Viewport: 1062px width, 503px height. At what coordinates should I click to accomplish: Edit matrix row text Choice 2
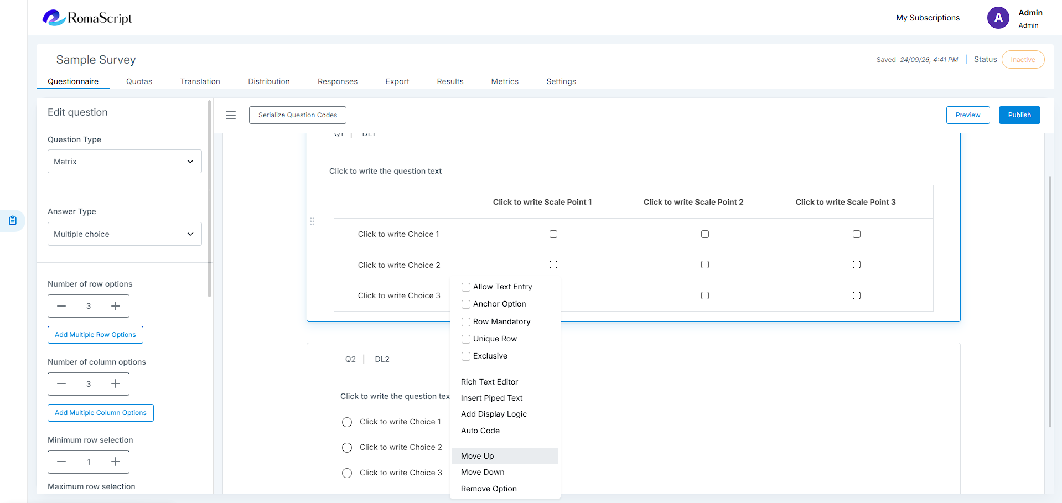pyautogui.click(x=399, y=265)
